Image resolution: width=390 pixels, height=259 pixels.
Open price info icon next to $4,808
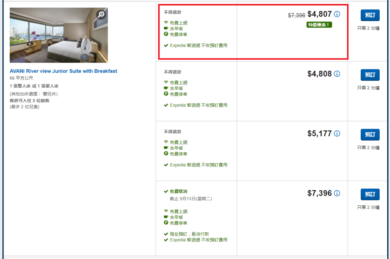[337, 74]
